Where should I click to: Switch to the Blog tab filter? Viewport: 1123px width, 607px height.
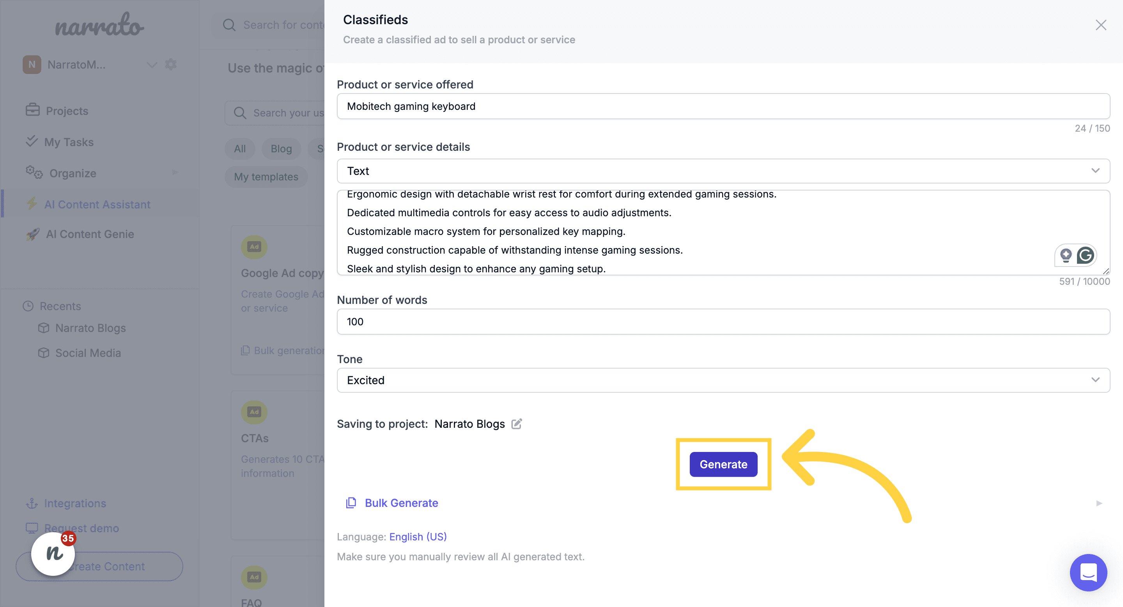pyautogui.click(x=281, y=147)
